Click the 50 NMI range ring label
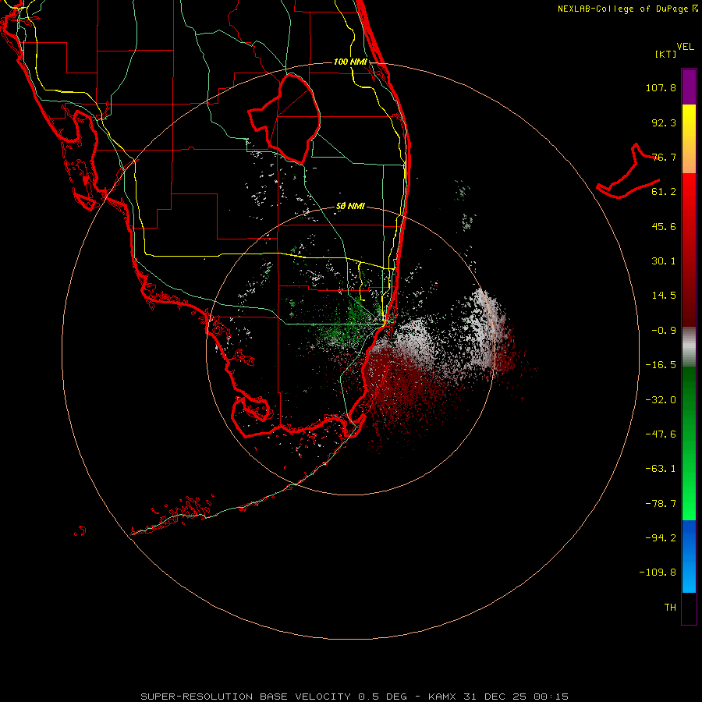 350,207
